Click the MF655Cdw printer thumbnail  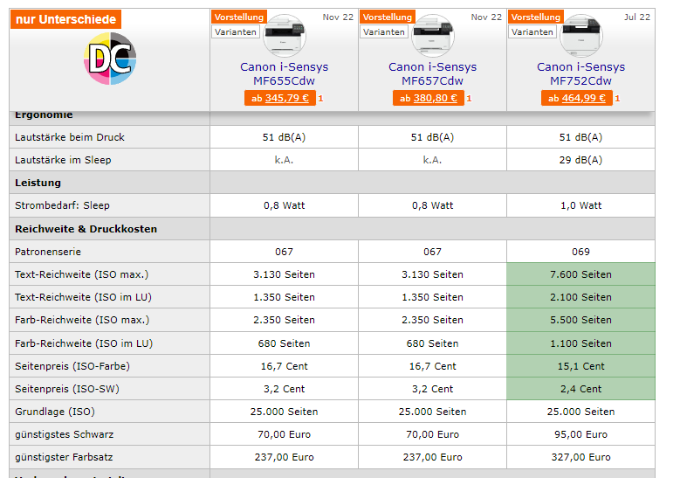click(x=285, y=36)
